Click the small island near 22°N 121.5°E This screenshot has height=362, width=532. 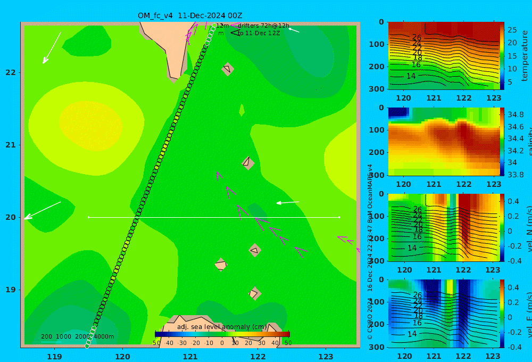tap(228, 69)
